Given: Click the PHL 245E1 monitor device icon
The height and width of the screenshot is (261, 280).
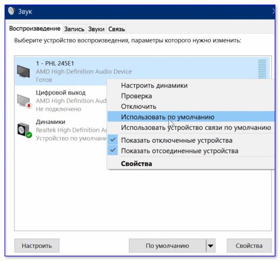Looking at the screenshot, I should click(x=23, y=71).
